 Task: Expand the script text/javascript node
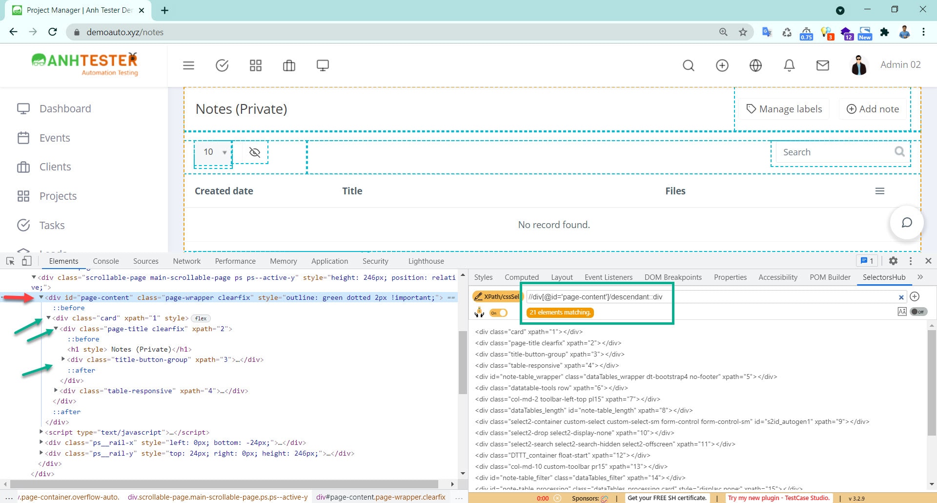[x=41, y=432]
